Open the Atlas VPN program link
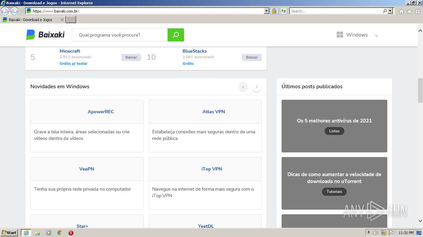423x237 pixels. (214, 112)
